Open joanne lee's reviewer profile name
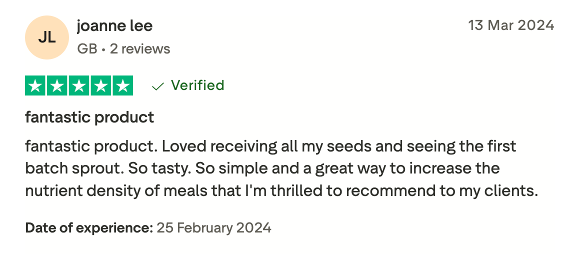 pyautogui.click(x=114, y=26)
